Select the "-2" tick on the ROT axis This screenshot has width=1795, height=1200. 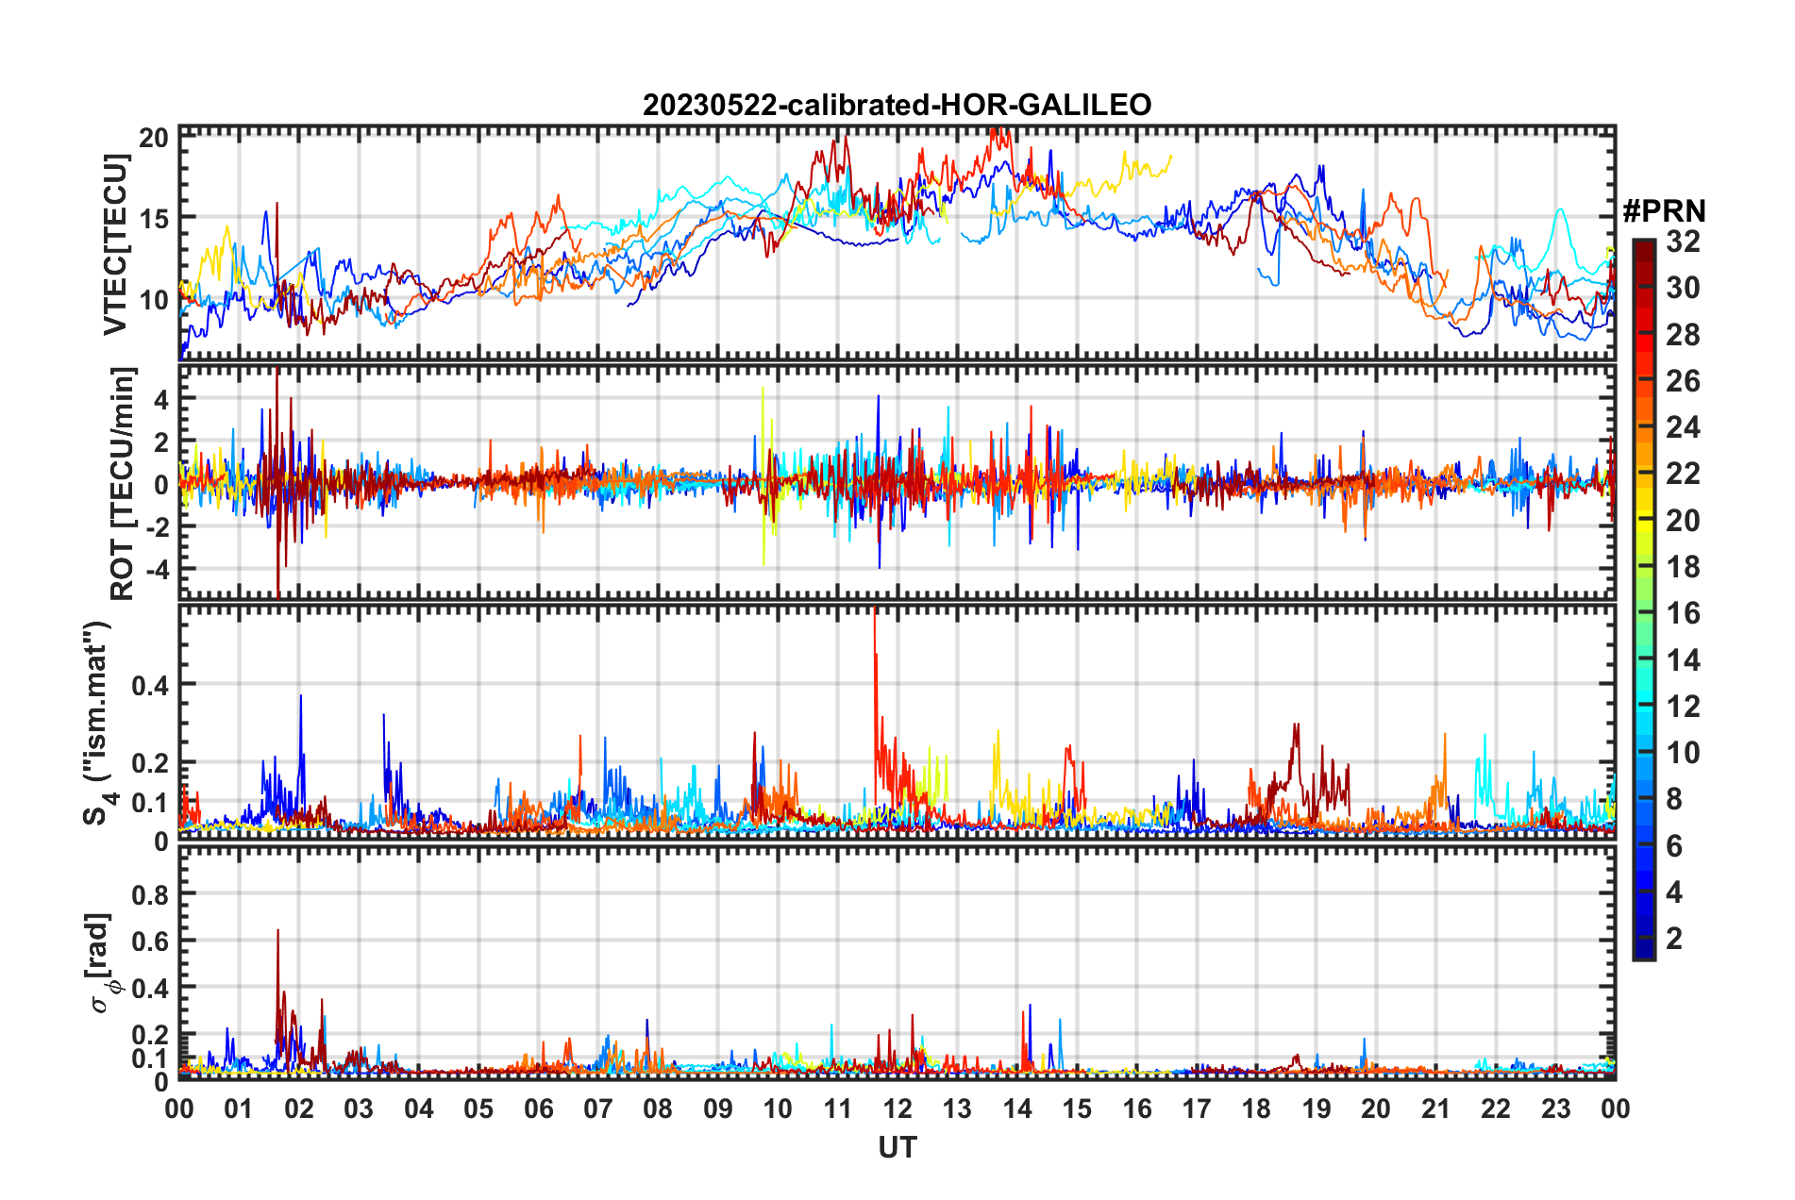pos(157,526)
